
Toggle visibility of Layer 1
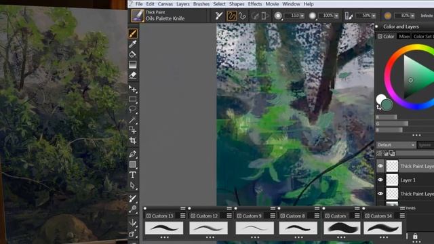coord(380,180)
